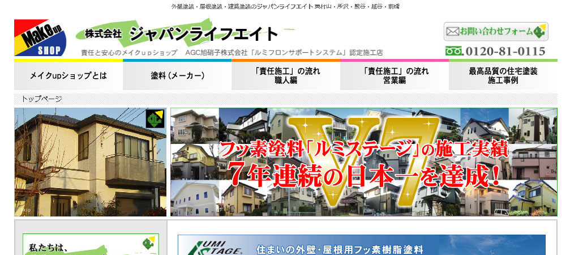
Task: Click the free-dial icon beside 0120-81-0115
Action: pos(453,51)
